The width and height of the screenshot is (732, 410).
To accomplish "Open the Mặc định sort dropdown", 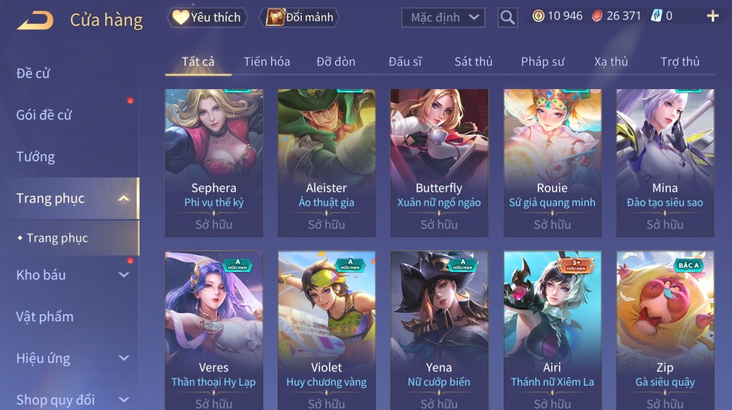I will [x=443, y=18].
